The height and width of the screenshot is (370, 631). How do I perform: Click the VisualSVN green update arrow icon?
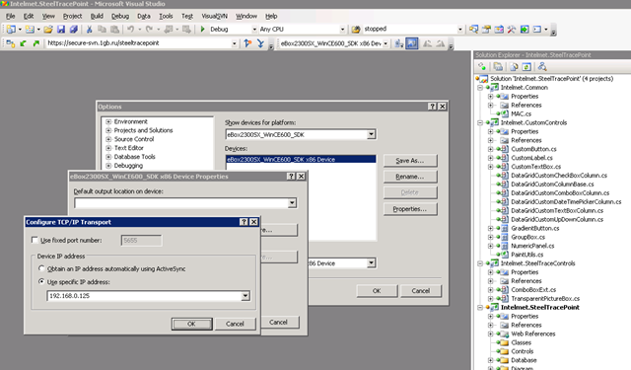23,43
